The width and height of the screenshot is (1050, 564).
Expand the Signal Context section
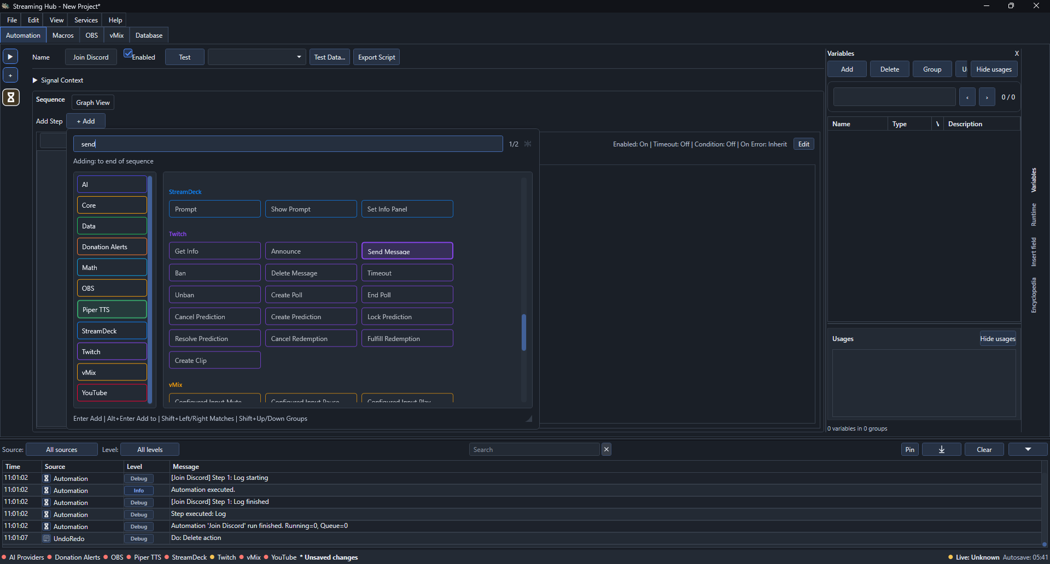[x=35, y=80]
